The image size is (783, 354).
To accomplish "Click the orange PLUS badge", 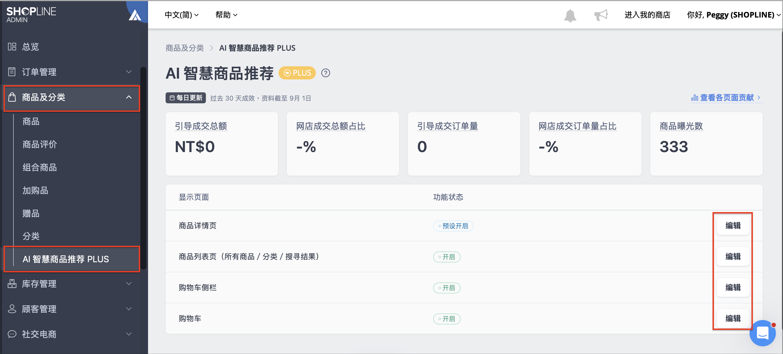I will coord(297,73).
